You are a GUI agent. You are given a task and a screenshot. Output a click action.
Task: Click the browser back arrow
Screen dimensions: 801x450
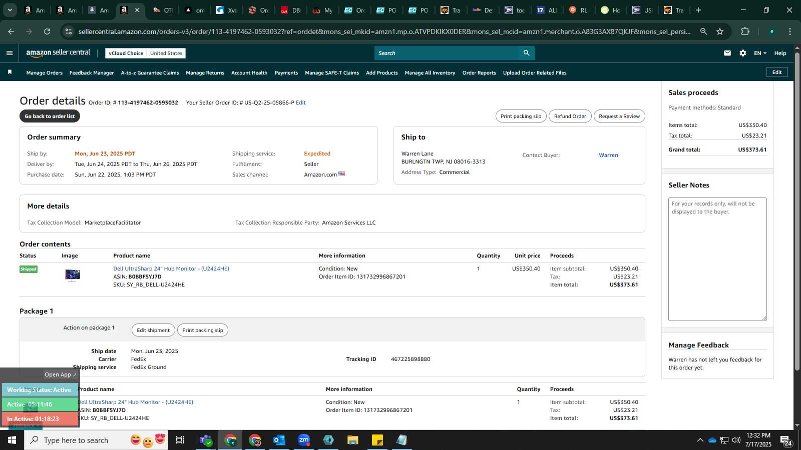(x=11, y=31)
